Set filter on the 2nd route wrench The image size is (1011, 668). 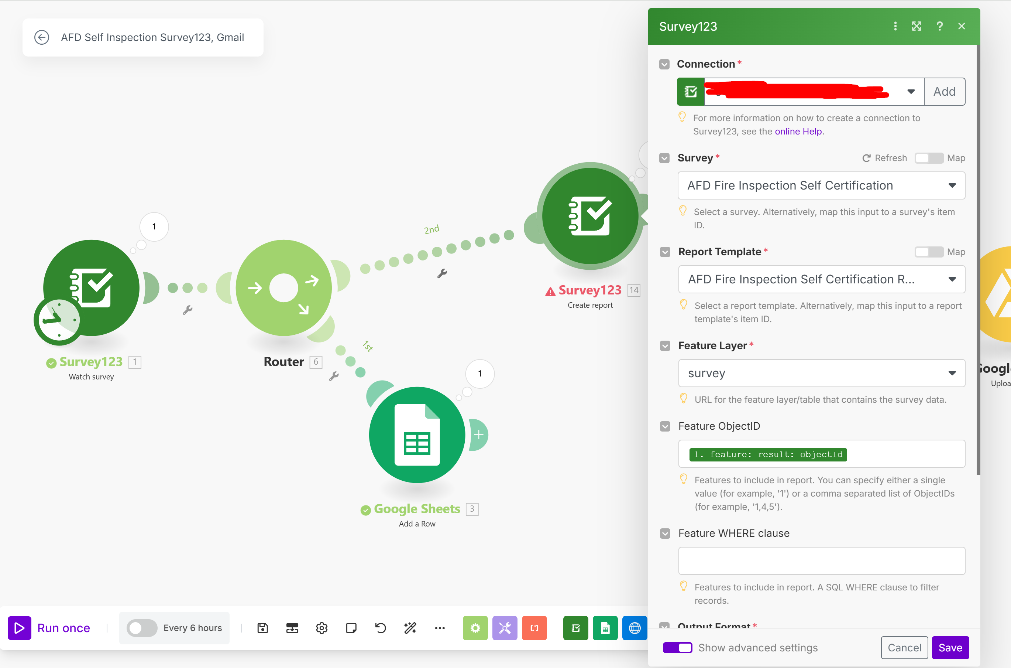(442, 273)
